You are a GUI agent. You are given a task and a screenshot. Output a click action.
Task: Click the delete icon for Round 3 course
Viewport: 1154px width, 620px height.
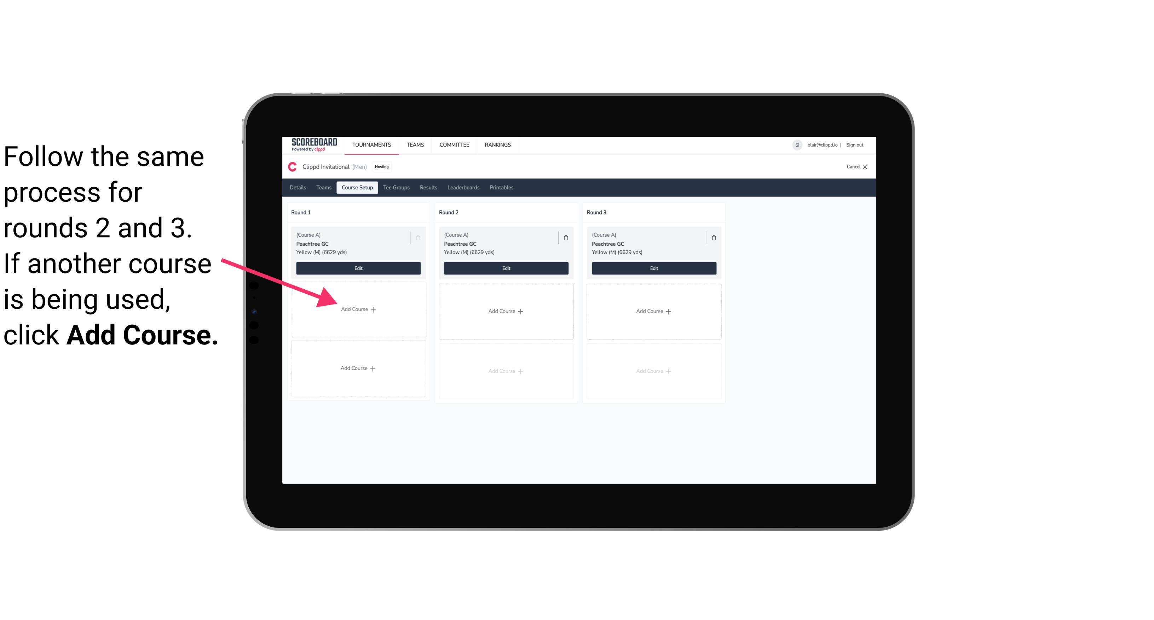[711, 237]
